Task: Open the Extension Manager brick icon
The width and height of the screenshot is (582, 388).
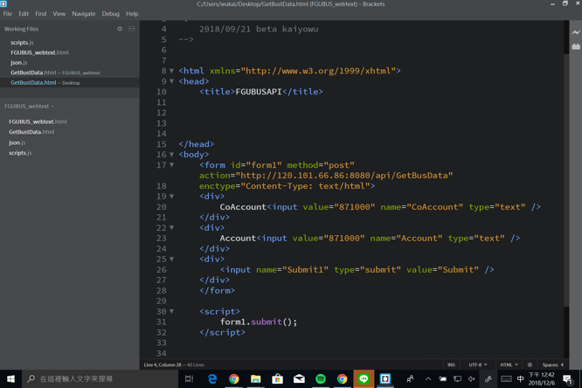Action: [x=576, y=46]
